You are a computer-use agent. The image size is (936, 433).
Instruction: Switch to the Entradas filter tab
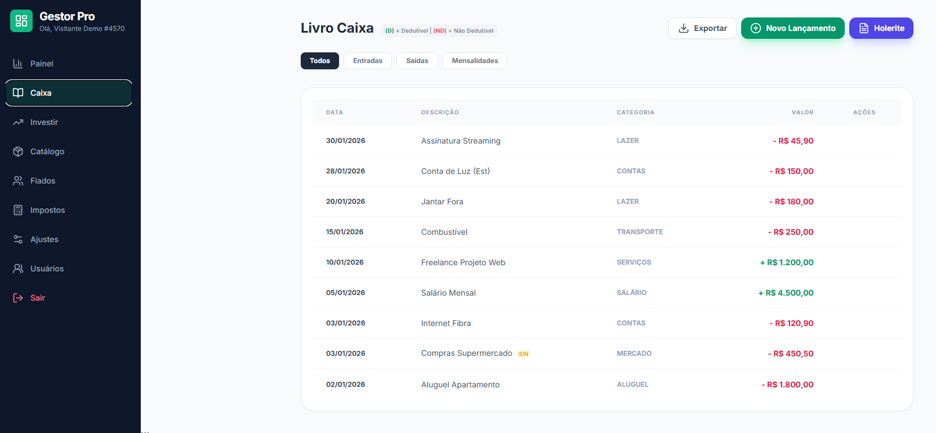(x=367, y=61)
